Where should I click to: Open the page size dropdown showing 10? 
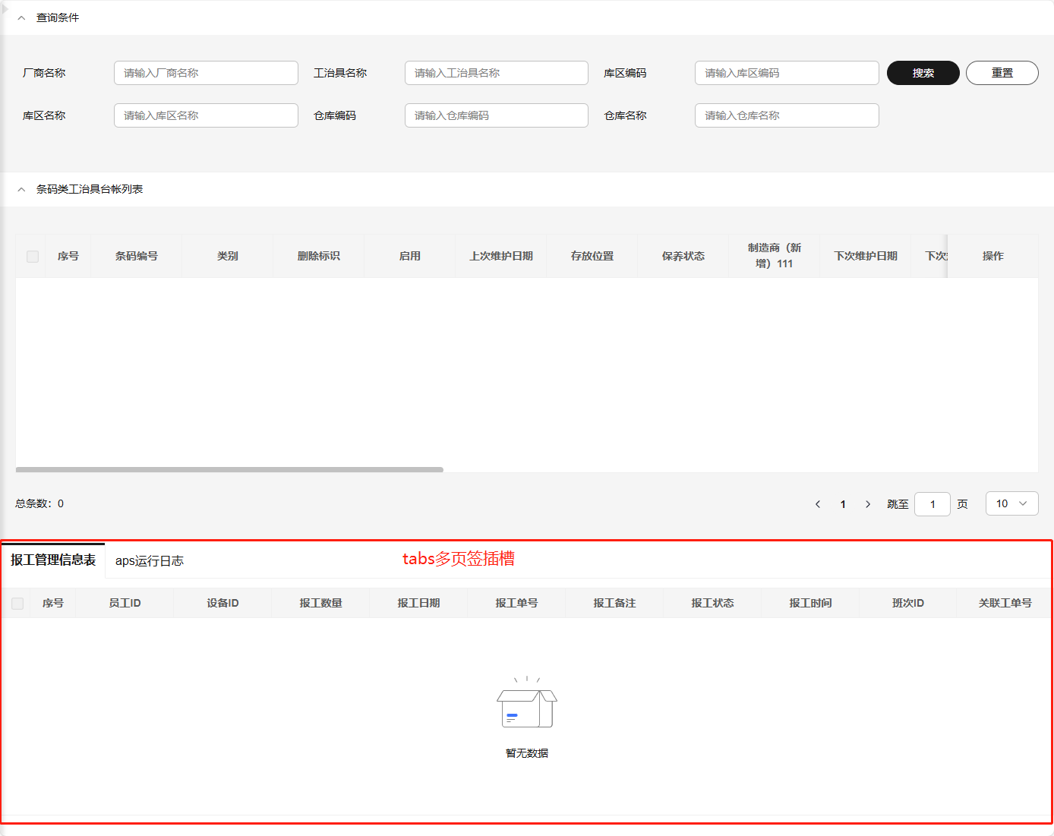(x=1011, y=503)
